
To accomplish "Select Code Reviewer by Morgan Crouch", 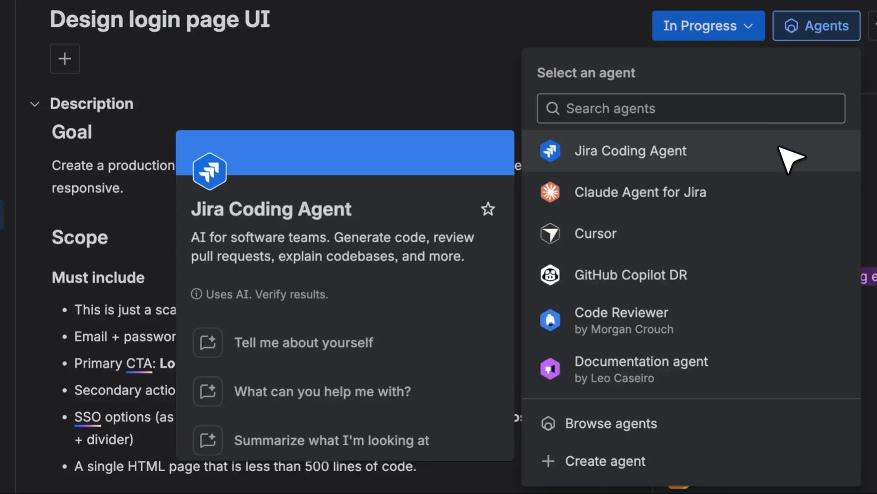I will 691,320.
